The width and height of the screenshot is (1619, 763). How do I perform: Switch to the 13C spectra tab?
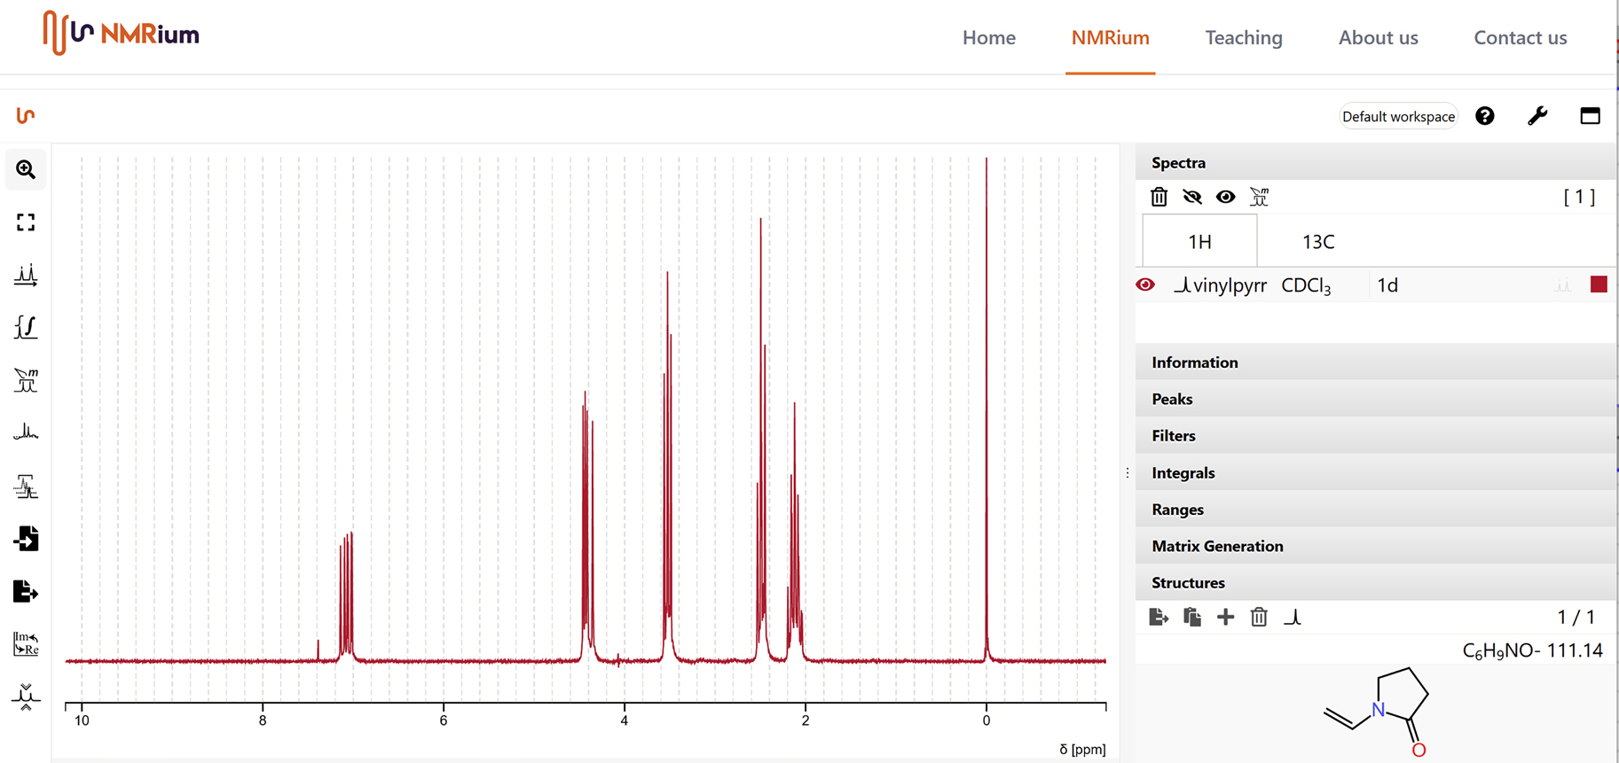[x=1317, y=242]
